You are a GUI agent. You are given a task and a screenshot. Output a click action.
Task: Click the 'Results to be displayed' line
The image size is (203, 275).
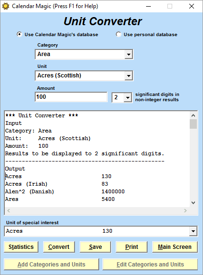pos(84,153)
